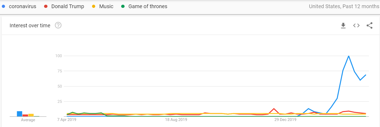Image resolution: width=380 pixels, height=127 pixels.
Task: Select the Donald Trump term label
Action: click(68, 6)
